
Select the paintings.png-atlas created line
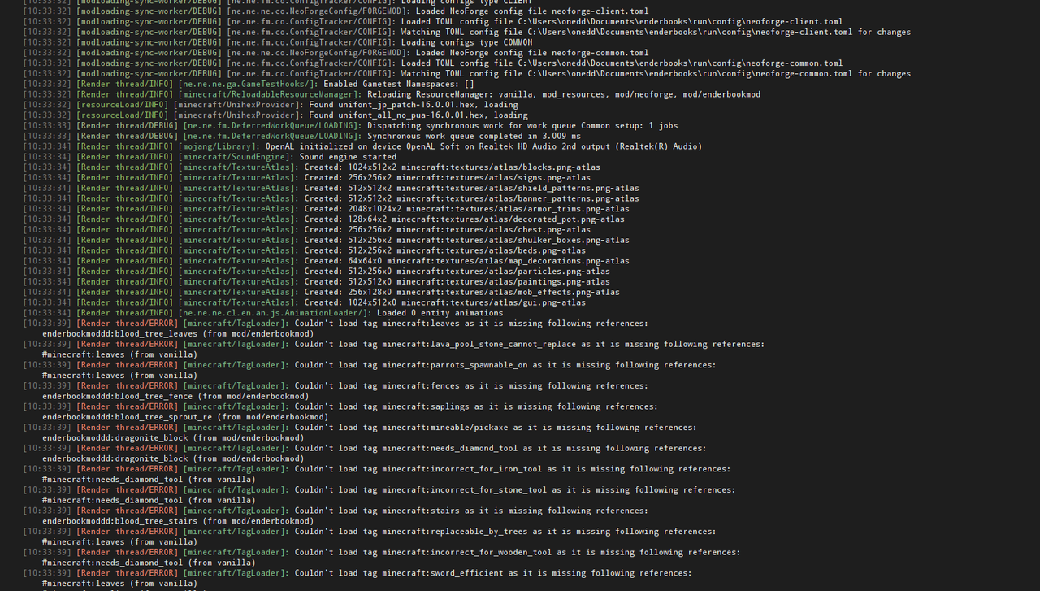click(316, 281)
